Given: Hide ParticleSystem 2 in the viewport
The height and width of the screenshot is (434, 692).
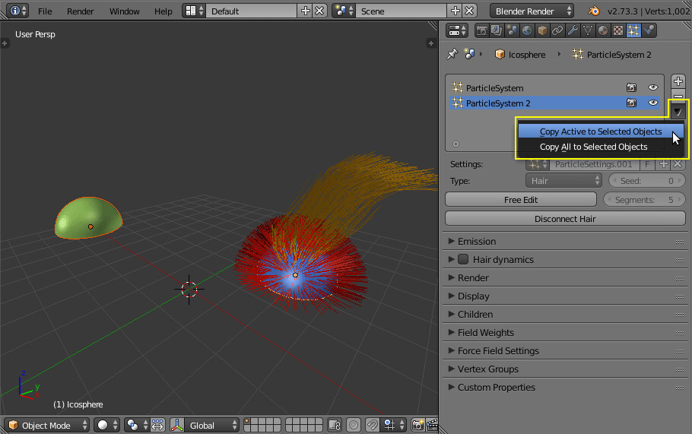Looking at the screenshot, I should (652, 103).
